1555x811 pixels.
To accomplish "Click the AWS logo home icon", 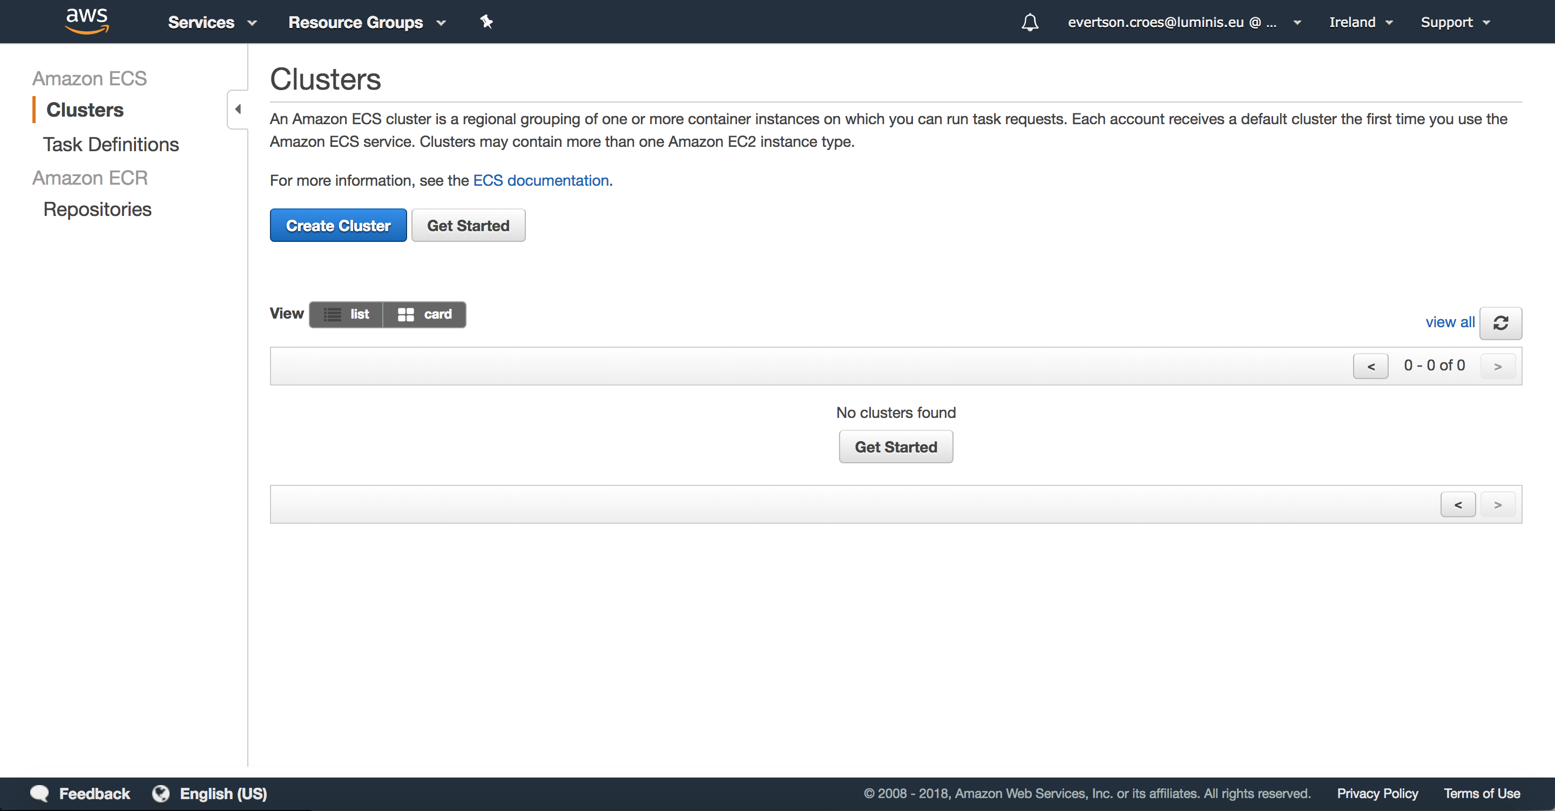I will click(87, 21).
